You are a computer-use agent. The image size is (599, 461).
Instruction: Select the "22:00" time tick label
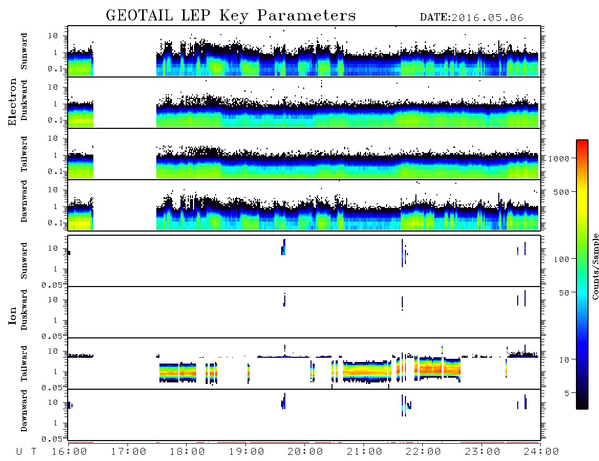(x=424, y=452)
